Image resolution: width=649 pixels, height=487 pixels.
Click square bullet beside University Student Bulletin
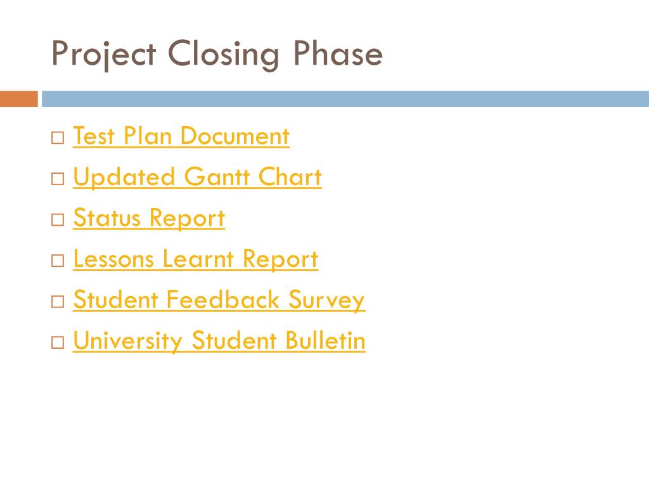click(x=58, y=342)
